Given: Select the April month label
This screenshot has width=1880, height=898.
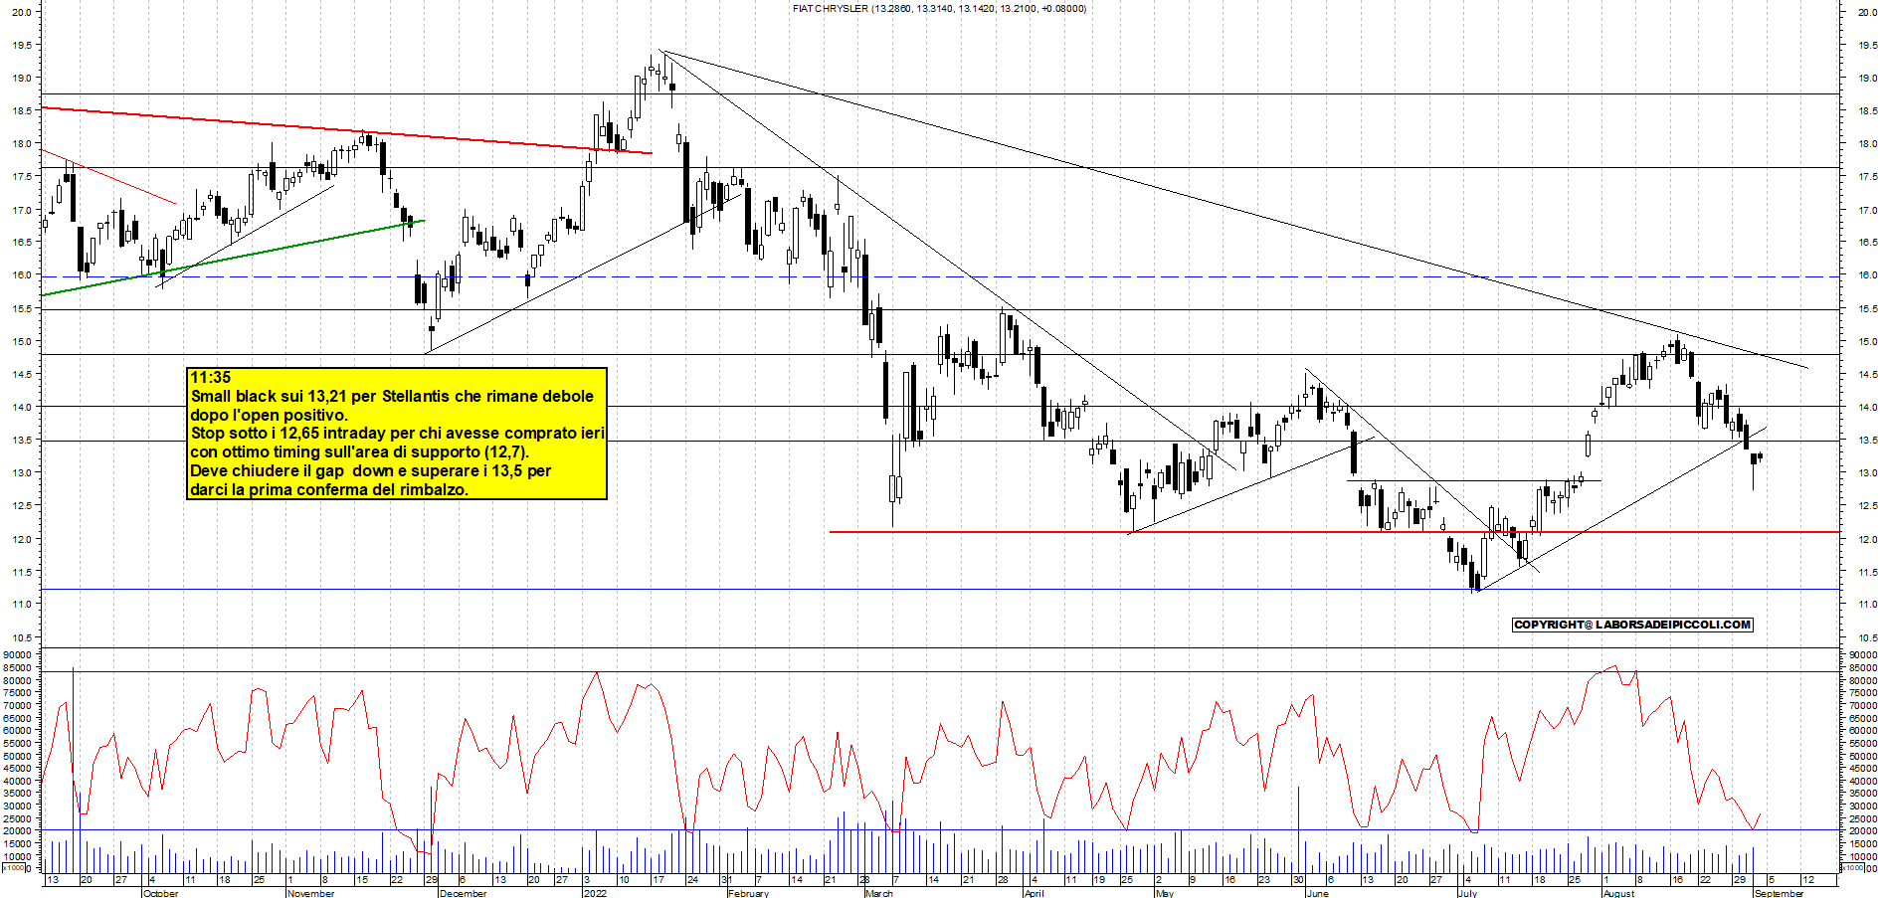Looking at the screenshot, I should [1034, 893].
